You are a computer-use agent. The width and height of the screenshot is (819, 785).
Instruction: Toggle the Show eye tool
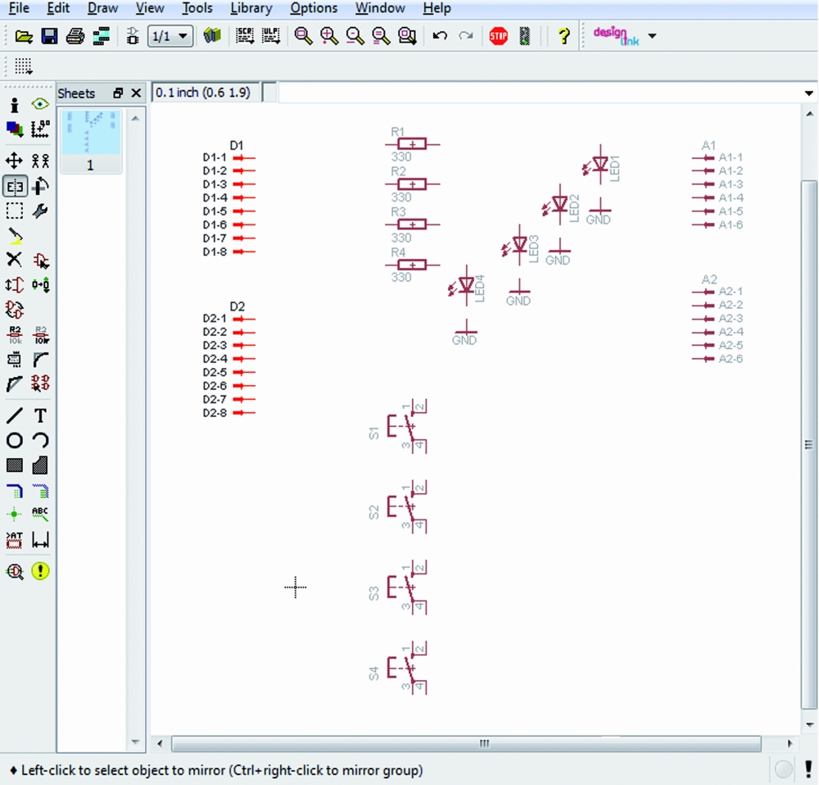point(40,104)
